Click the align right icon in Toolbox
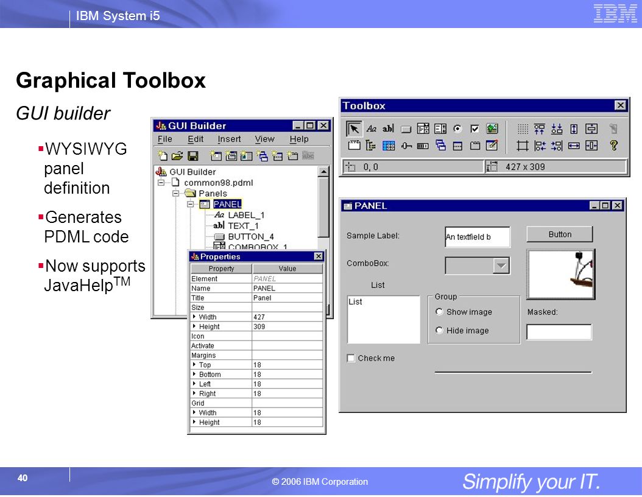The width and height of the screenshot is (642, 497). pyautogui.click(x=557, y=146)
